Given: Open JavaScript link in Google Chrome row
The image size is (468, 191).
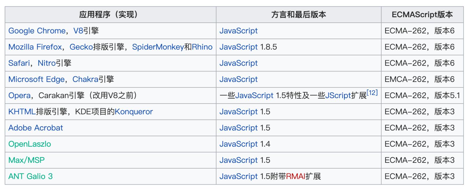Looking at the screenshot, I should 239,31.
